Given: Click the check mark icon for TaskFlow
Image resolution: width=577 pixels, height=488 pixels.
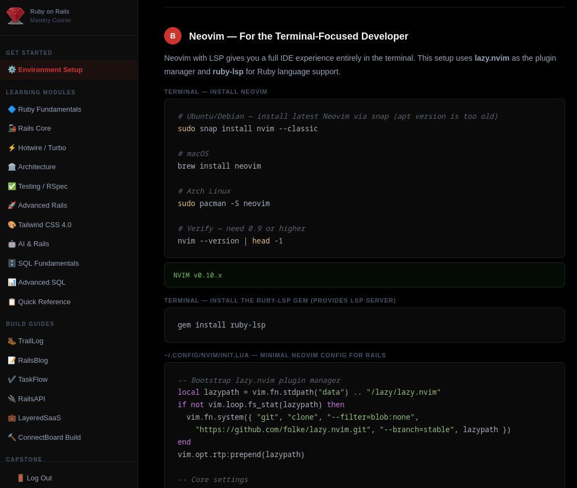Looking at the screenshot, I should pos(12,380).
